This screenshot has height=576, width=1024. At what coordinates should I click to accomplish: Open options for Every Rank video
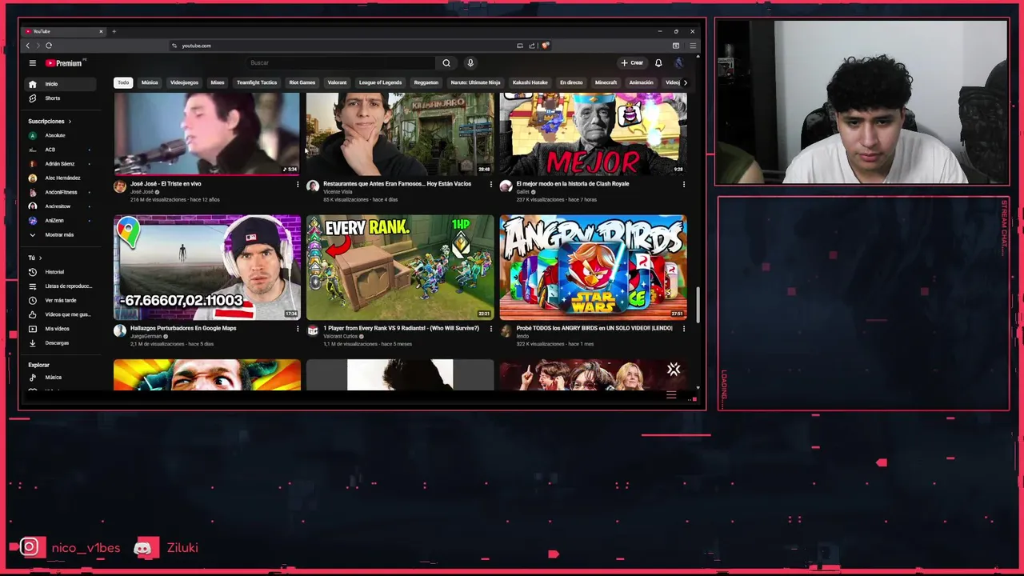click(491, 329)
